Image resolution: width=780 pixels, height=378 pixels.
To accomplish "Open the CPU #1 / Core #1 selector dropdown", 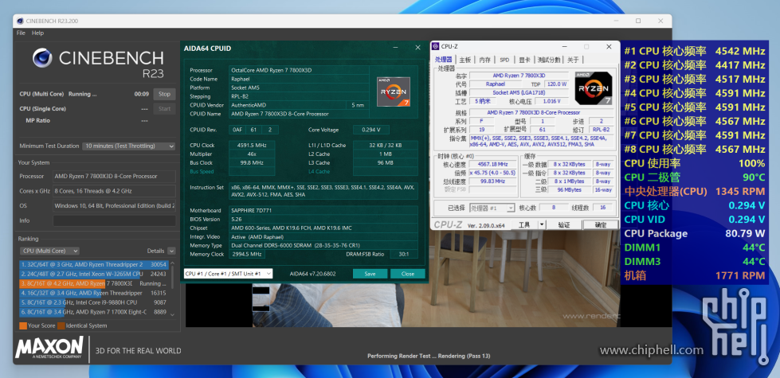I will pyautogui.click(x=229, y=274).
